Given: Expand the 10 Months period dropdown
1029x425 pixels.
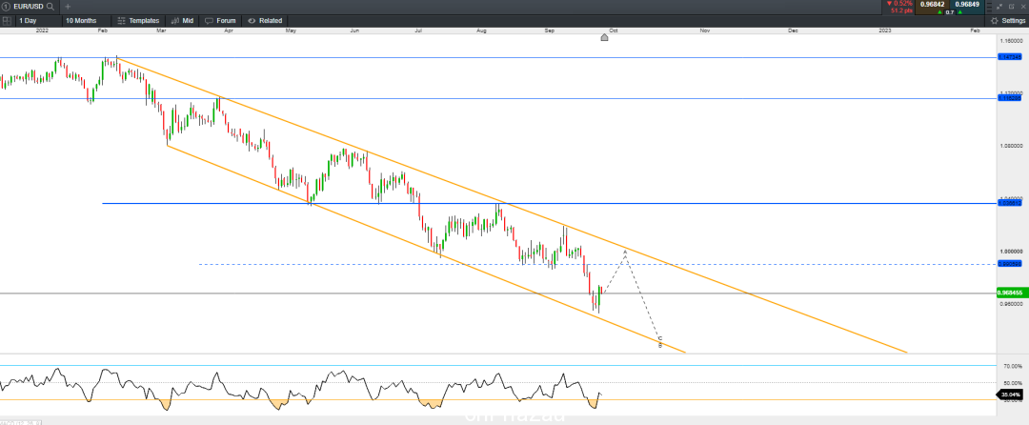Looking at the screenshot, I should click(86, 21).
